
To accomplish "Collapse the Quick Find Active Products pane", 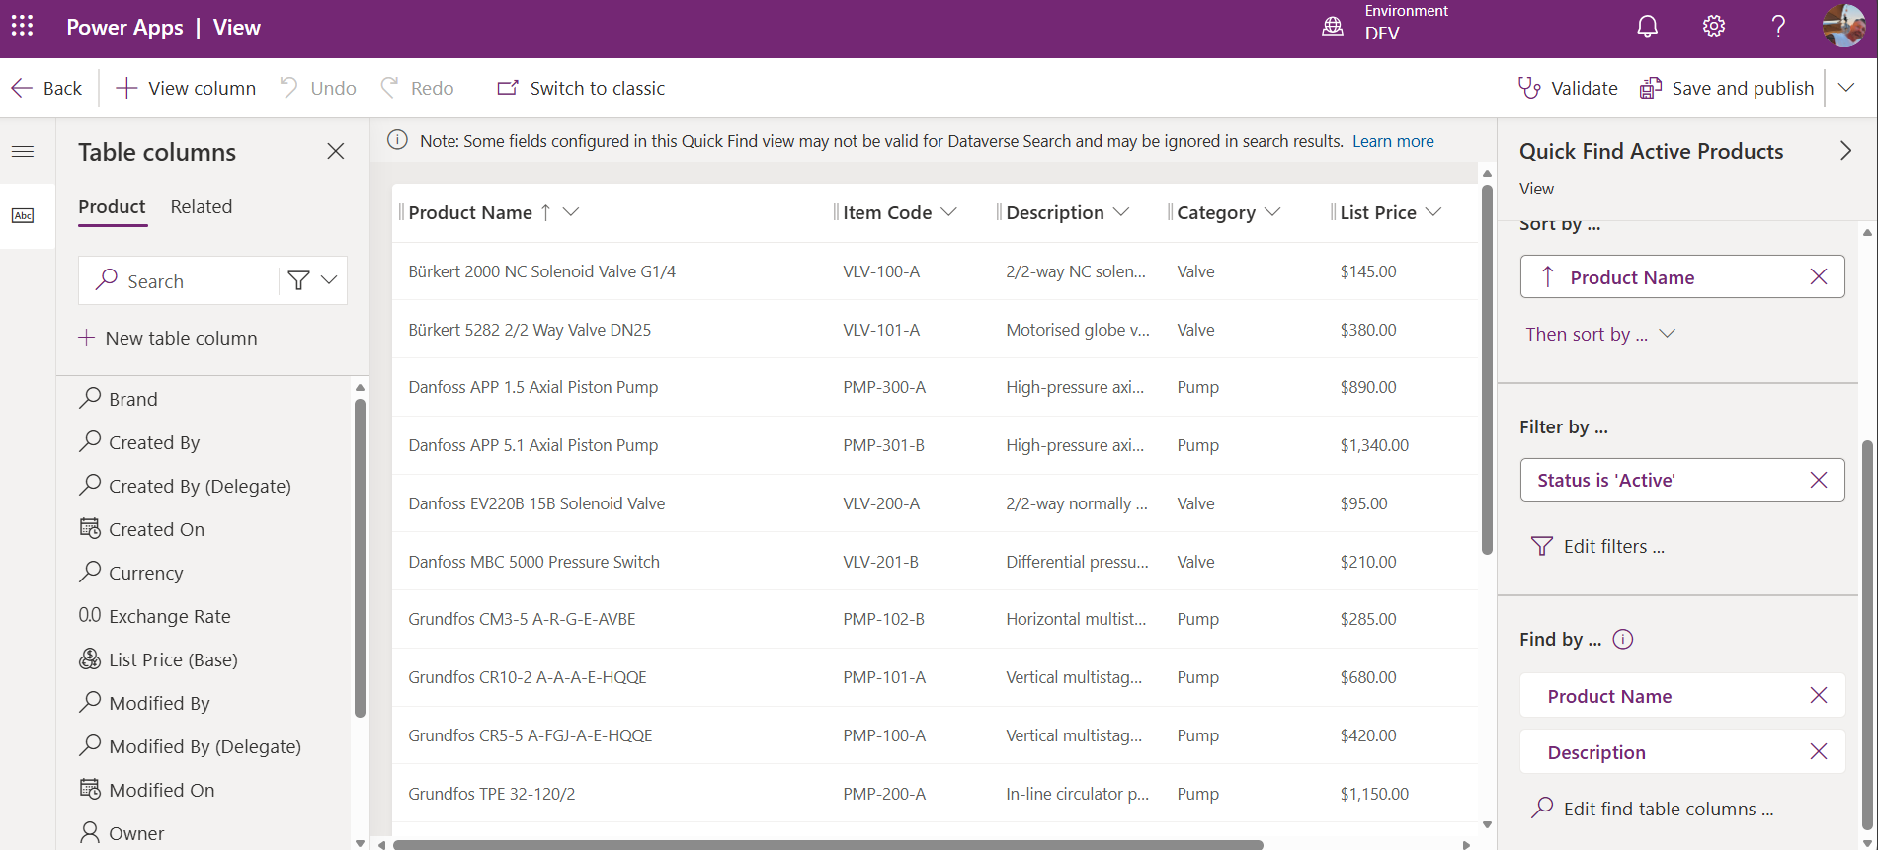I will click(1845, 151).
